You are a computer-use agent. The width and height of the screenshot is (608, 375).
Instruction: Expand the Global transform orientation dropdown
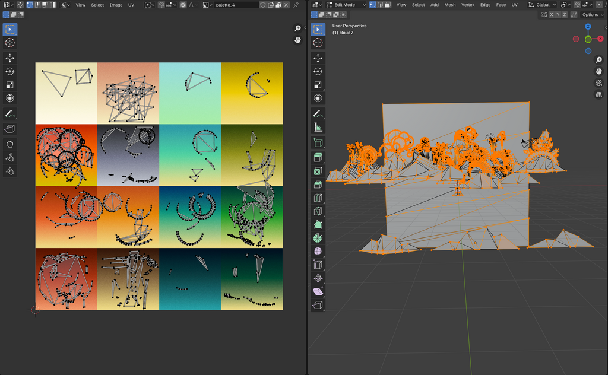coord(543,5)
